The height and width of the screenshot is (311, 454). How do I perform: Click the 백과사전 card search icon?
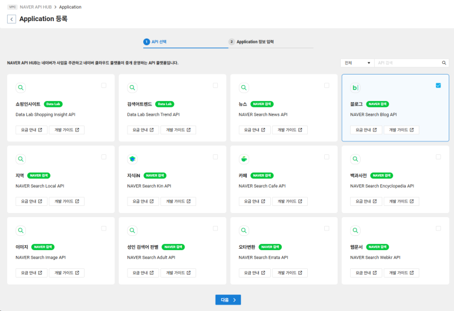click(x=355, y=159)
